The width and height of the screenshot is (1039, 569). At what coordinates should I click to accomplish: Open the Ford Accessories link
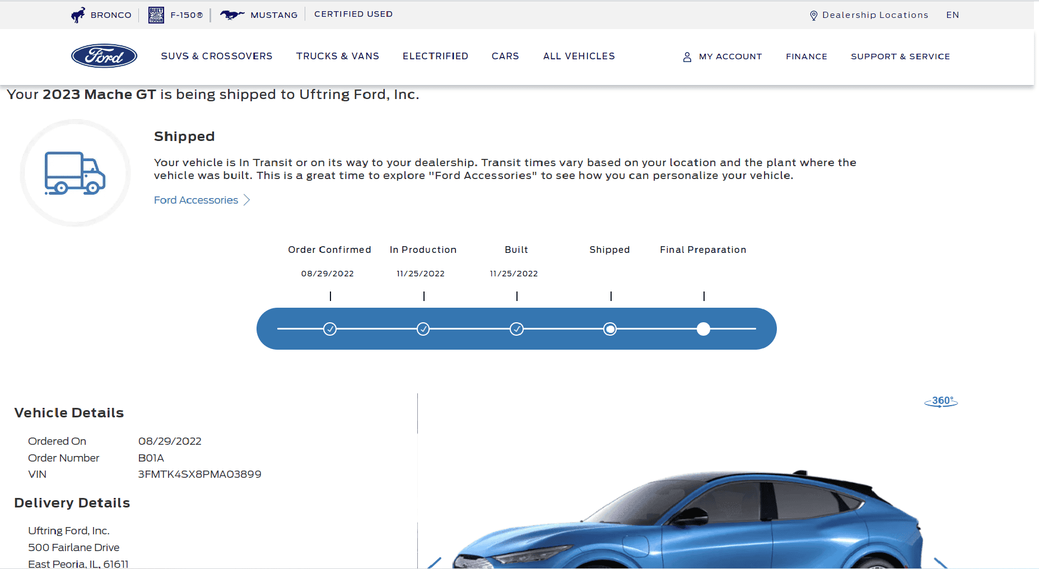[x=196, y=200]
